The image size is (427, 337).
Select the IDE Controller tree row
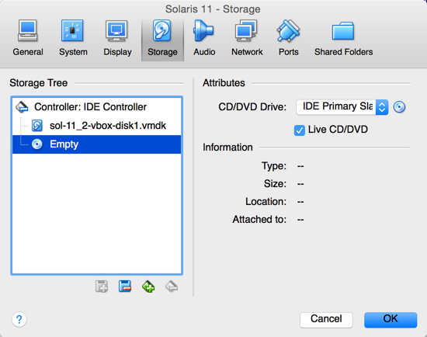(97, 107)
